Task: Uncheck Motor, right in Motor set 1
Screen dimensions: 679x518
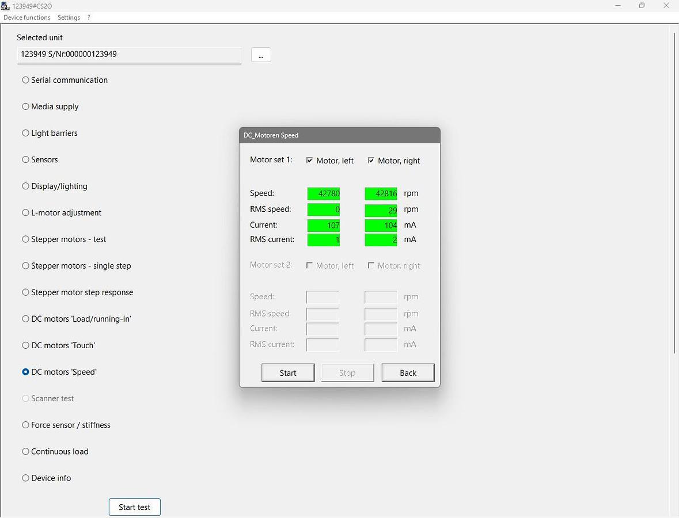Action: click(371, 161)
